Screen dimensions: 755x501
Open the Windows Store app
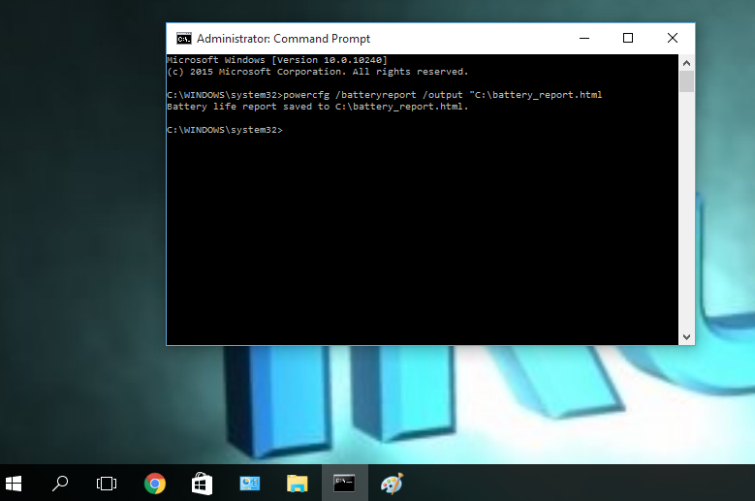pyautogui.click(x=202, y=484)
